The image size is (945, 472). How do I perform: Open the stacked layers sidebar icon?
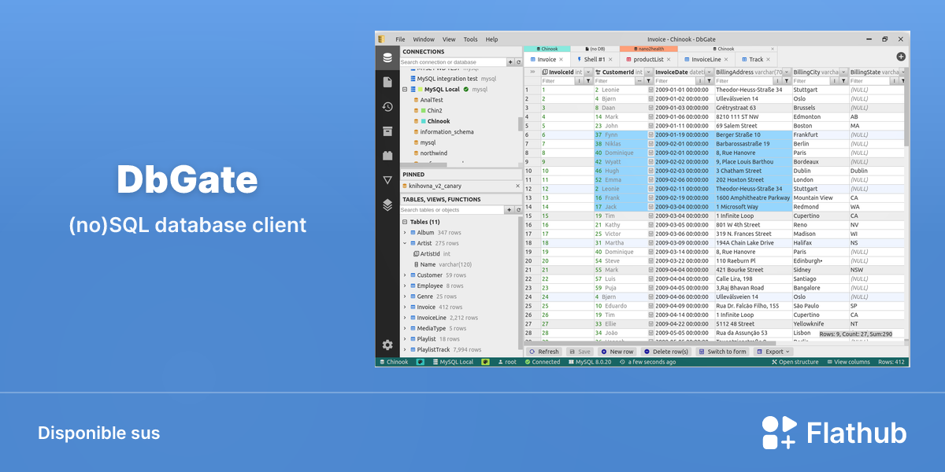tap(387, 205)
